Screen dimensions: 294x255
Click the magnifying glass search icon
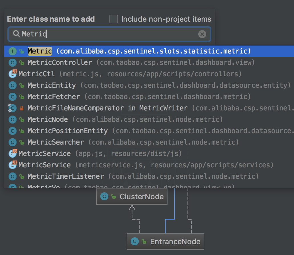click(17, 34)
